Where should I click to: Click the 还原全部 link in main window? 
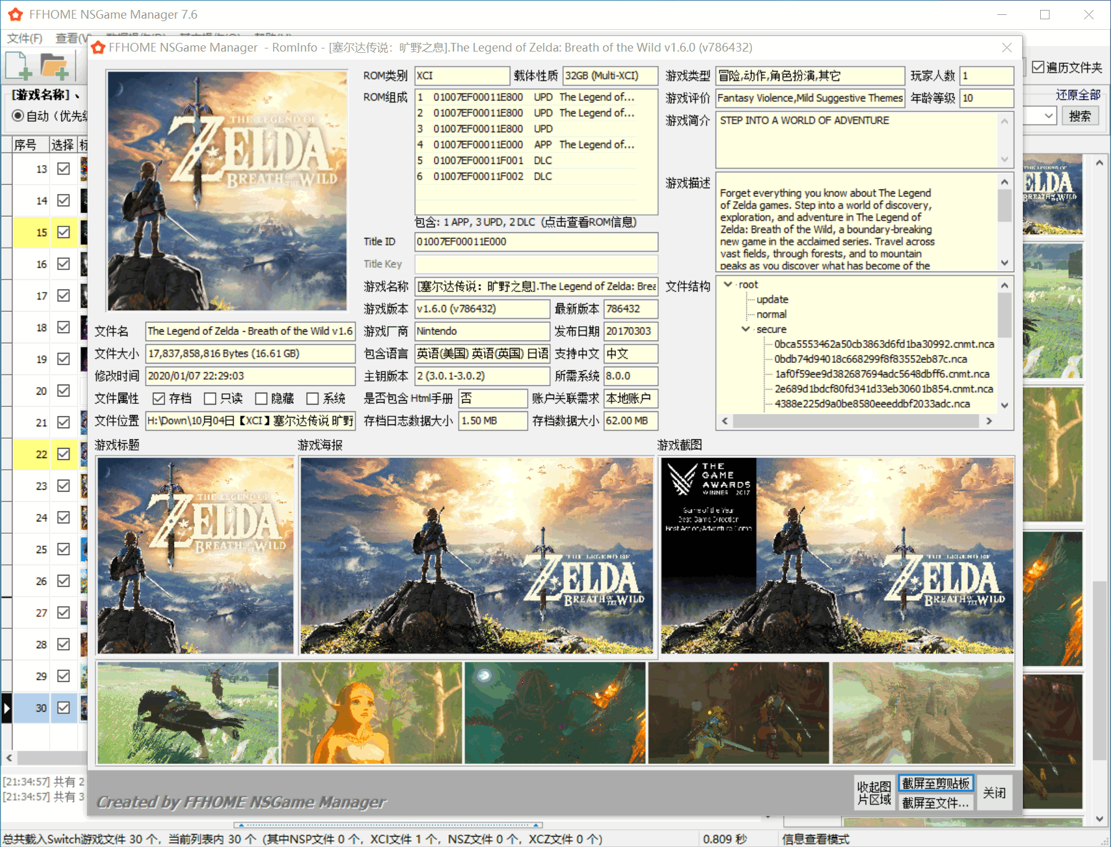(x=1078, y=94)
